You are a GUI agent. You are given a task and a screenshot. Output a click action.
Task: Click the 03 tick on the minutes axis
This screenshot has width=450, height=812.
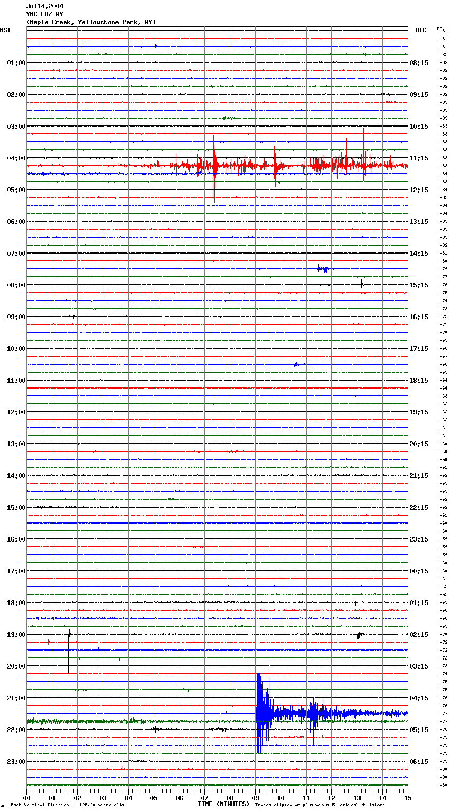point(103,798)
